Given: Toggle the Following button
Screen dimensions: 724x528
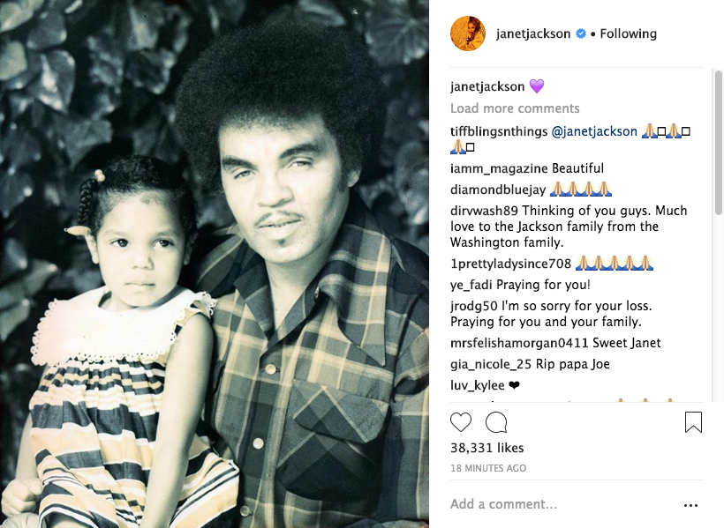Looking at the screenshot, I should [629, 33].
